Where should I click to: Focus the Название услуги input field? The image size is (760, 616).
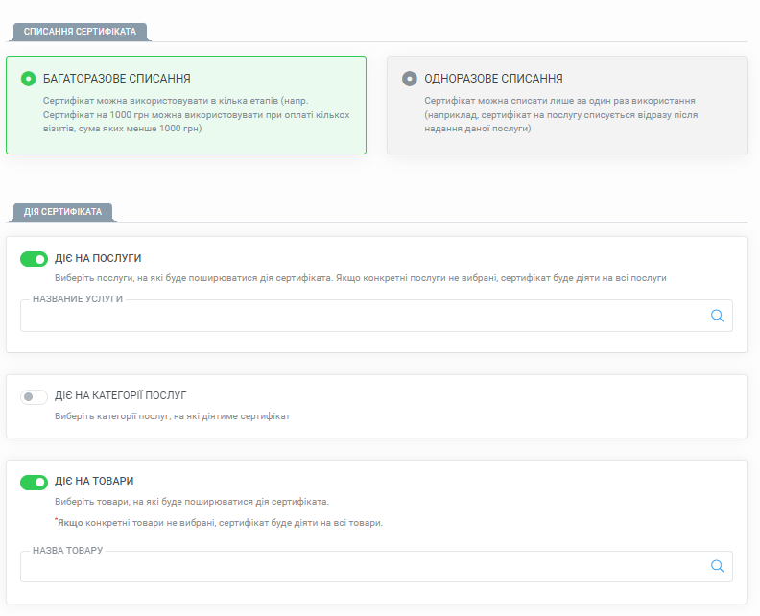point(376,316)
